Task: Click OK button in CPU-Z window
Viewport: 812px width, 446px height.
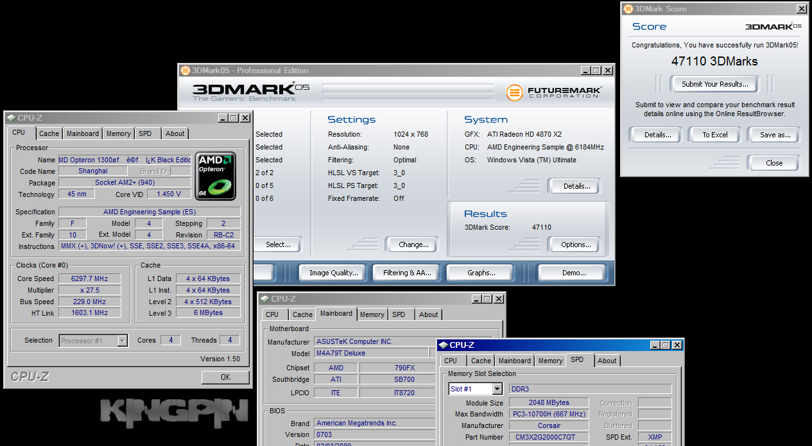Action: point(225,377)
